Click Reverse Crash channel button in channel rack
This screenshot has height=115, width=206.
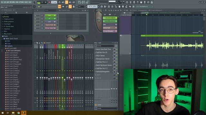[x=51, y=25]
